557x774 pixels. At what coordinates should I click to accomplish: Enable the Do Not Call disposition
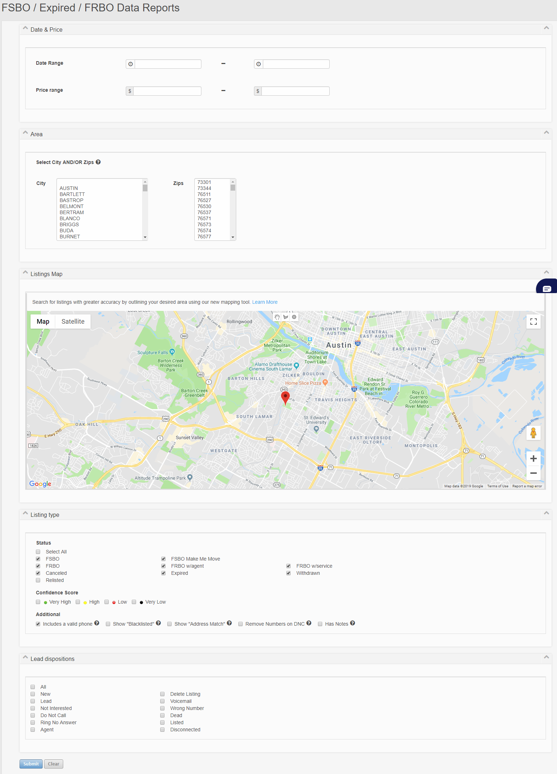tap(33, 715)
